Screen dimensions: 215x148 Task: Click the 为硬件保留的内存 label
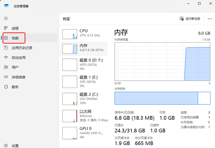pos(193,127)
